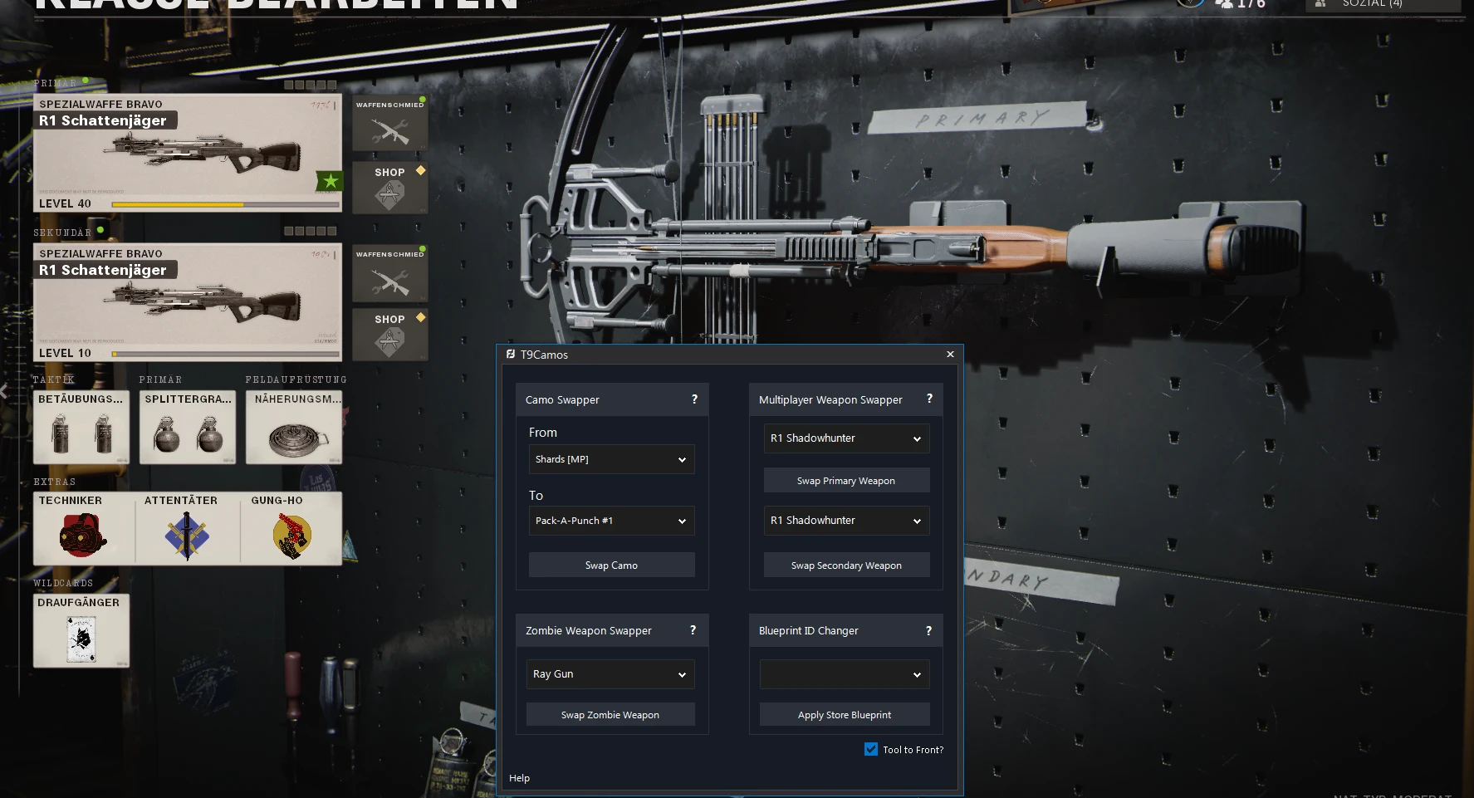Open the Näherungsmine field upgrade slot
Image resolution: width=1474 pixels, height=798 pixels.
tap(294, 427)
